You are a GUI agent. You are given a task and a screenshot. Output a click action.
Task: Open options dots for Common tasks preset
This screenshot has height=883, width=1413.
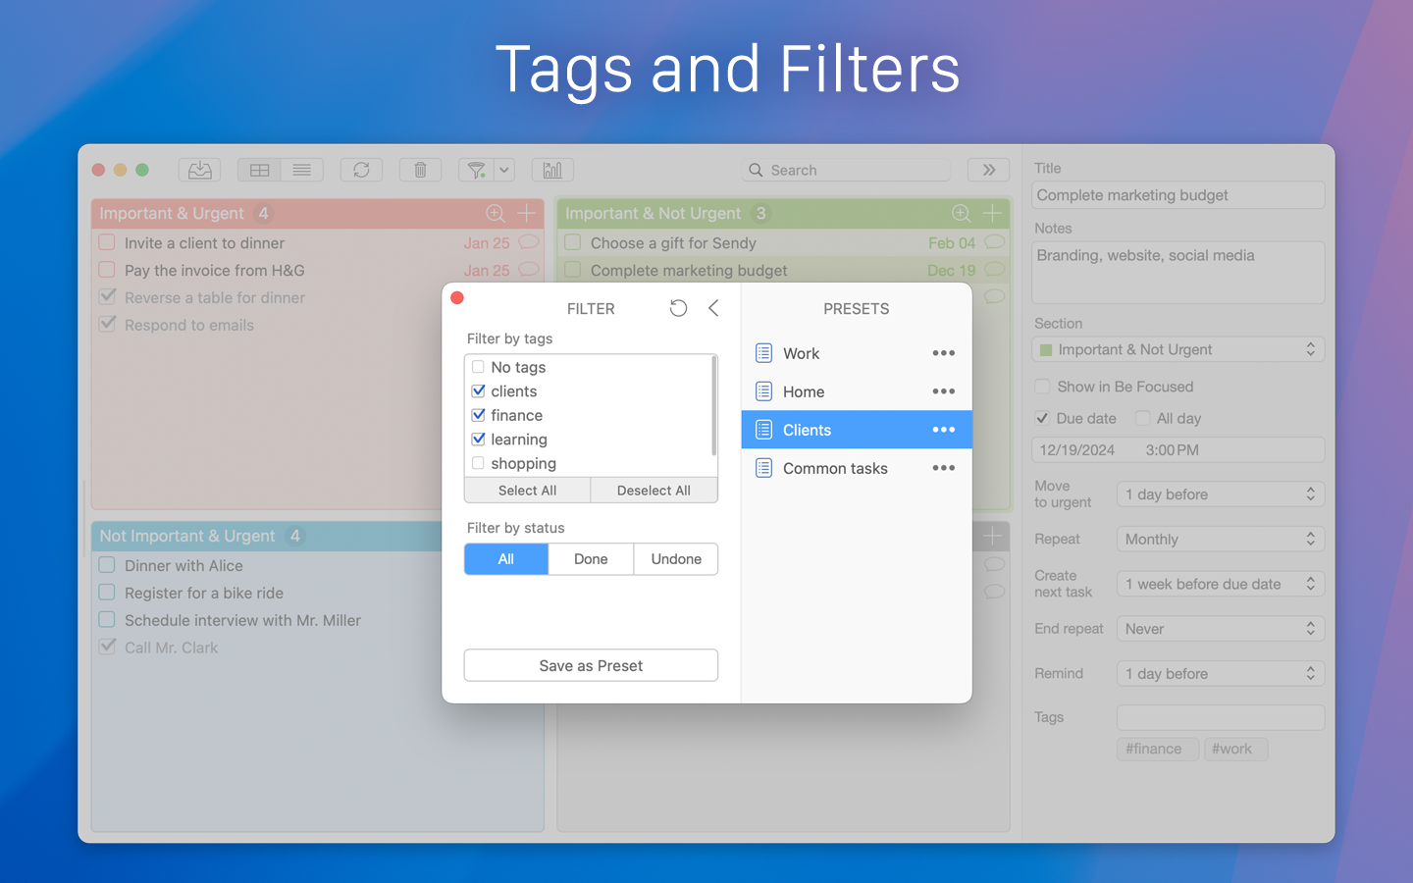tap(944, 468)
